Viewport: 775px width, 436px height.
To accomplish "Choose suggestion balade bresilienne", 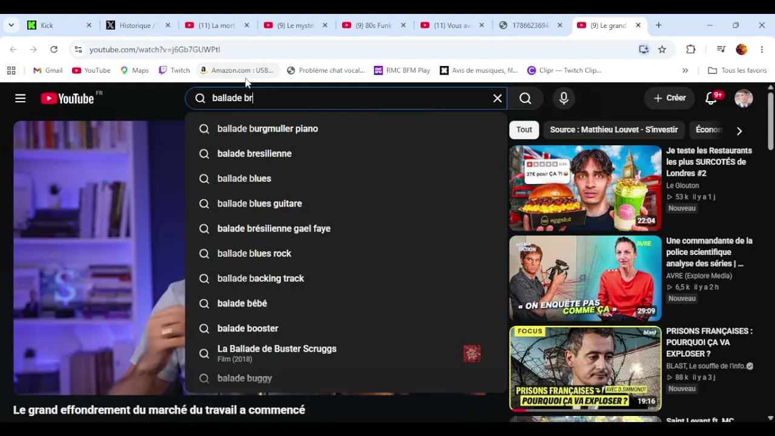I will [346, 154].
